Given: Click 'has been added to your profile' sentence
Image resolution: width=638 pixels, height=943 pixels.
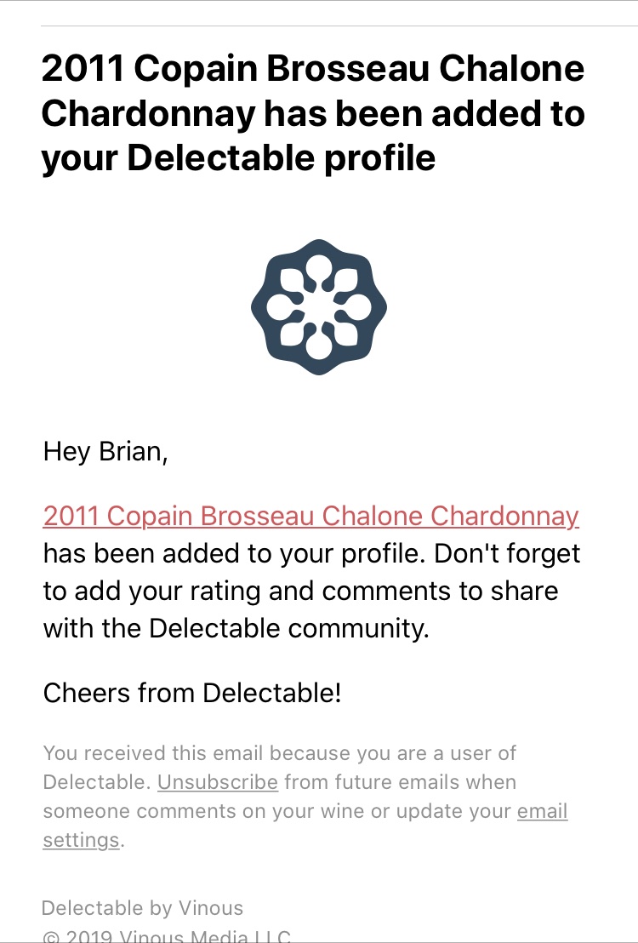Looking at the screenshot, I should click(x=234, y=554).
